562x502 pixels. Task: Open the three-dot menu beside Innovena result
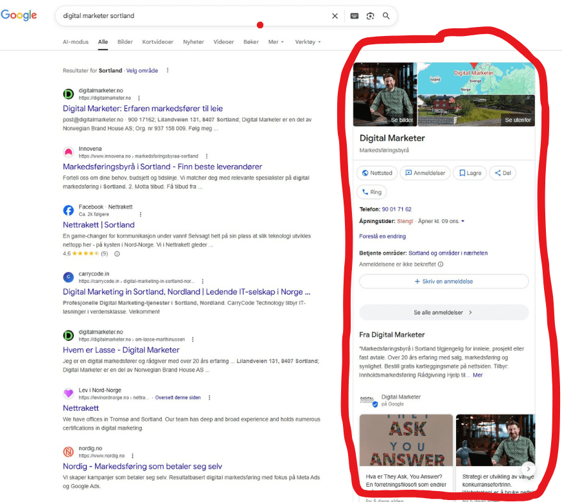(x=206, y=156)
